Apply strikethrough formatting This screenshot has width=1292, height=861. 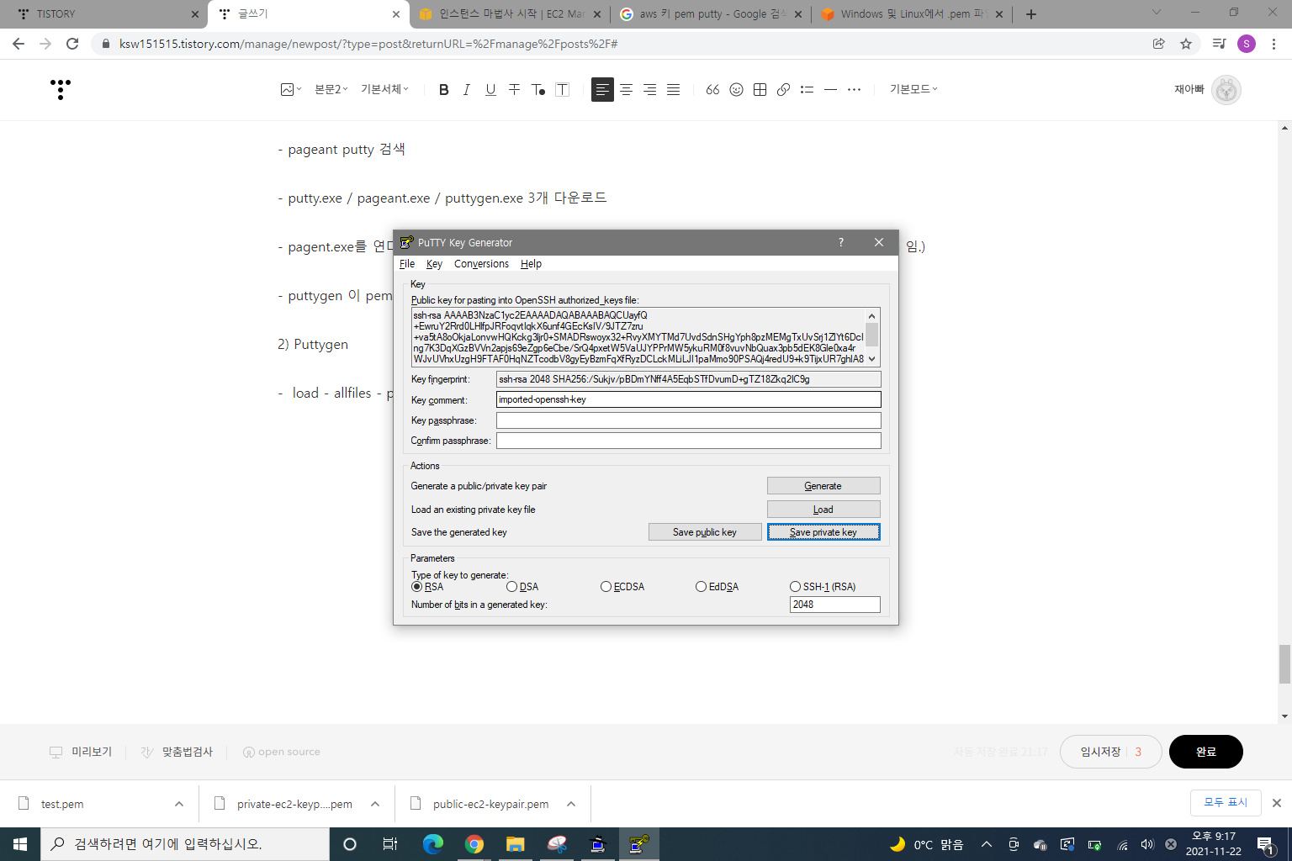click(514, 89)
